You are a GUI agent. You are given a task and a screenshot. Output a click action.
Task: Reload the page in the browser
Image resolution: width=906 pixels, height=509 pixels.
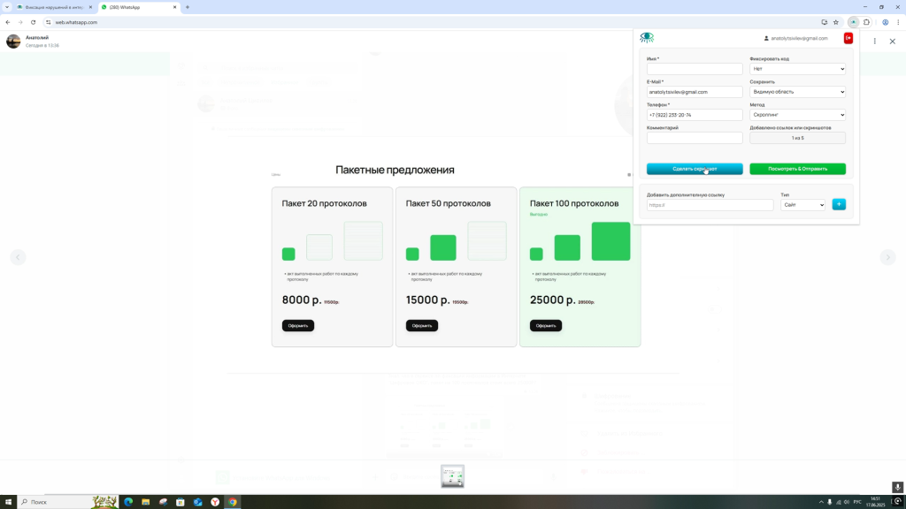pyautogui.click(x=34, y=22)
